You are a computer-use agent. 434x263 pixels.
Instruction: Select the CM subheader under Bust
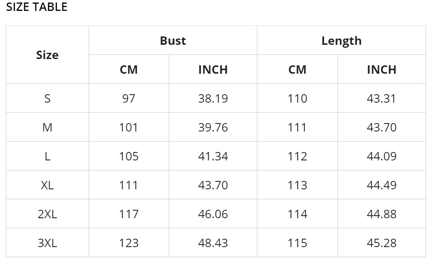point(129,70)
